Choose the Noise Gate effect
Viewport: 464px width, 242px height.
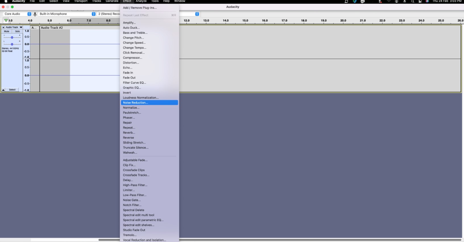(x=149, y=200)
